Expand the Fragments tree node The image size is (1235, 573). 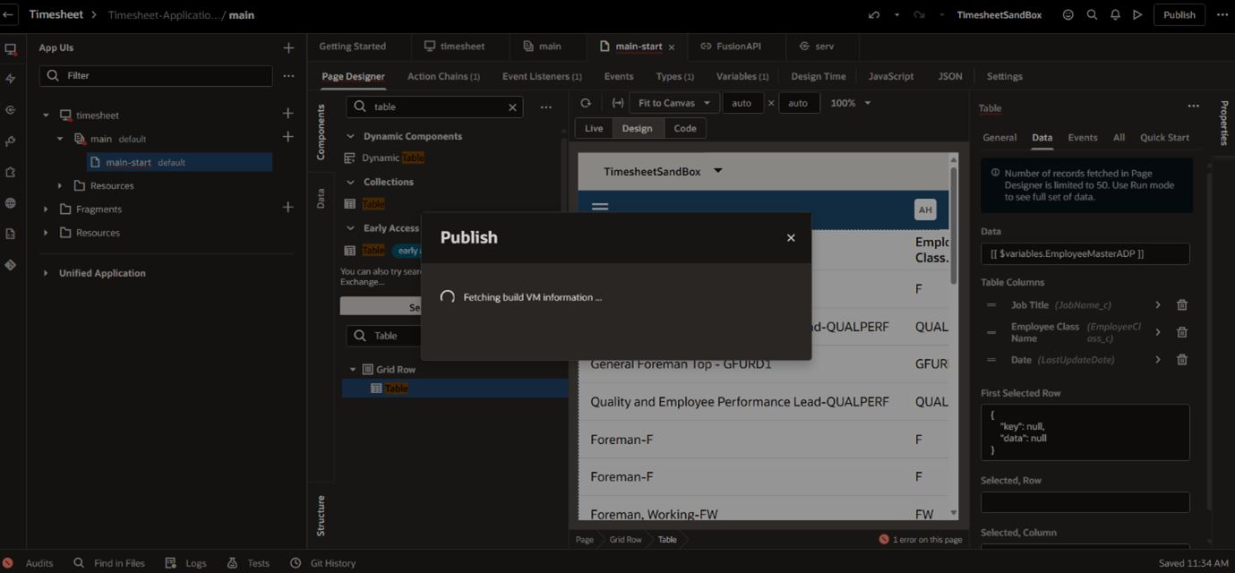(x=47, y=209)
